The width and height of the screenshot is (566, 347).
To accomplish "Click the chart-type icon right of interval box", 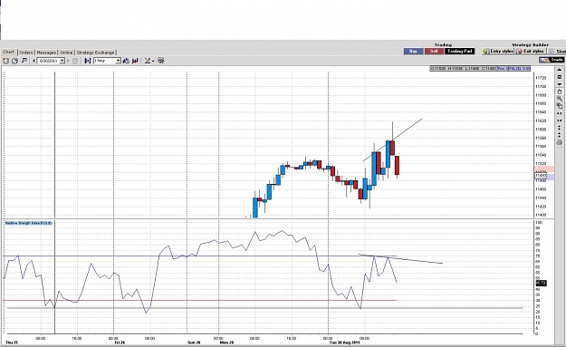I will coord(126,61).
